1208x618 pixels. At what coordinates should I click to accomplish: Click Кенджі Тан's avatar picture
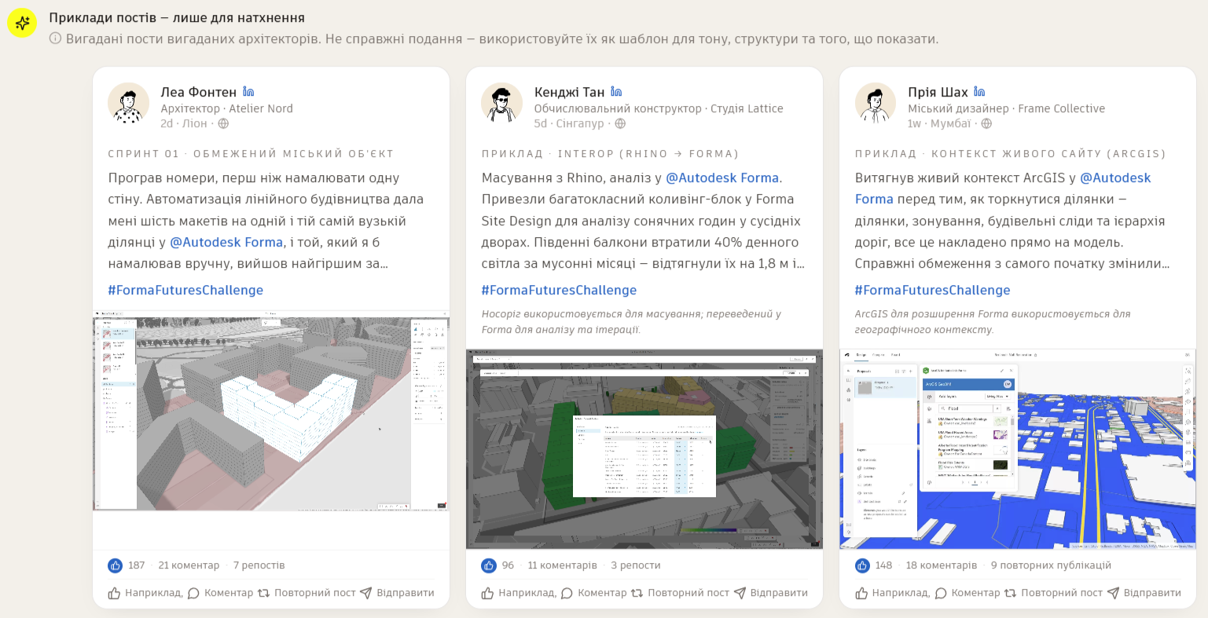[501, 103]
